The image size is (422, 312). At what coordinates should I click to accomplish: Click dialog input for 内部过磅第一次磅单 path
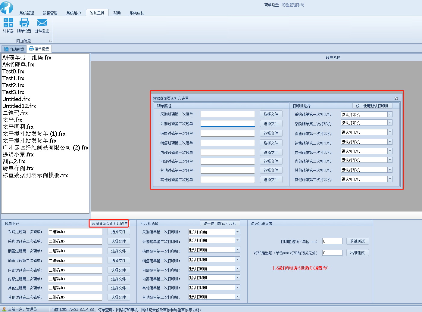pyautogui.click(x=228, y=153)
